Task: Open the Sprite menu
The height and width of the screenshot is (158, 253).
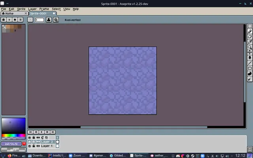Action: [21, 9]
